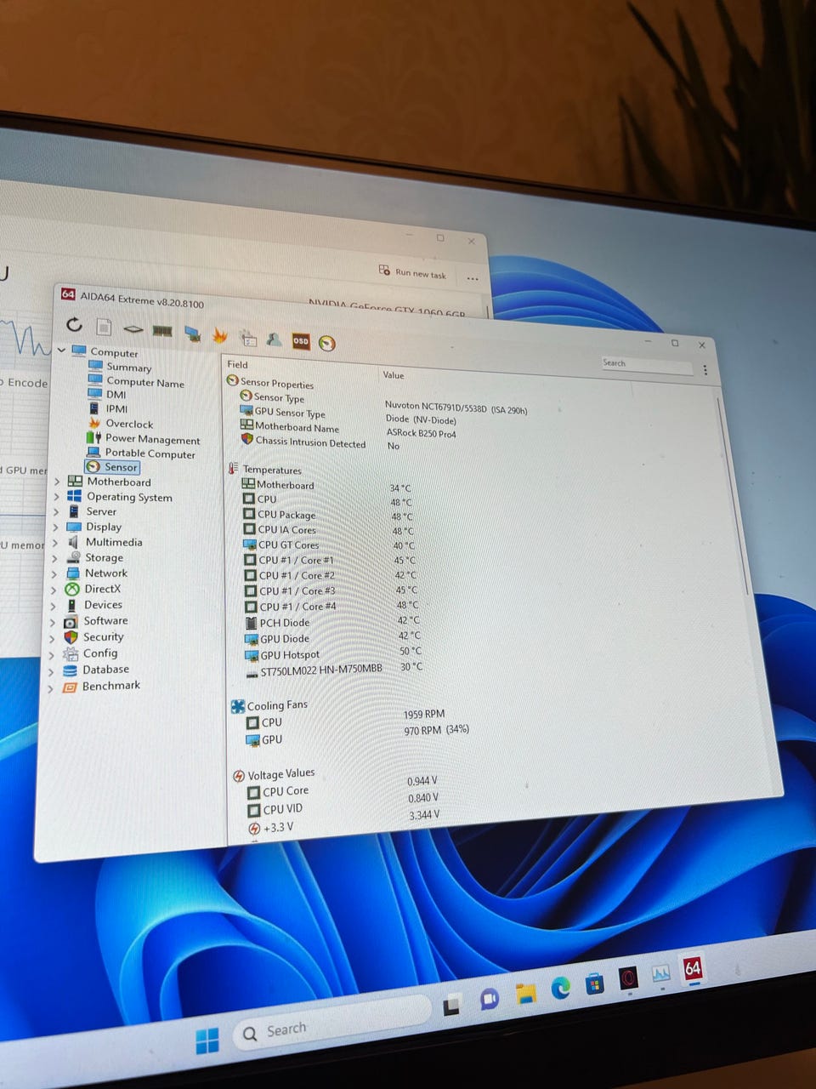The width and height of the screenshot is (816, 1089).
Task: Launch Microsoft Edge from the taskbar
Action: (561, 988)
